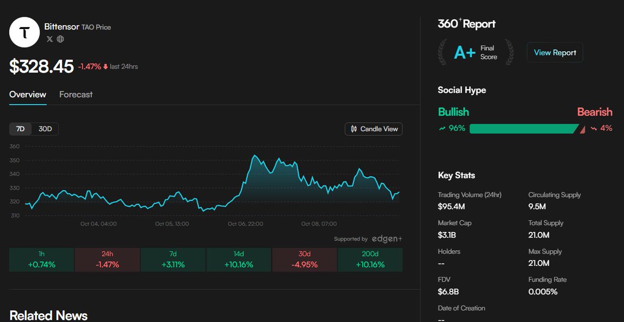Select the 30D chart range

(x=46, y=129)
